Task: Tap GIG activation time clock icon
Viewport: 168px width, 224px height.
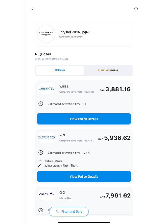Action: point(41,210)
